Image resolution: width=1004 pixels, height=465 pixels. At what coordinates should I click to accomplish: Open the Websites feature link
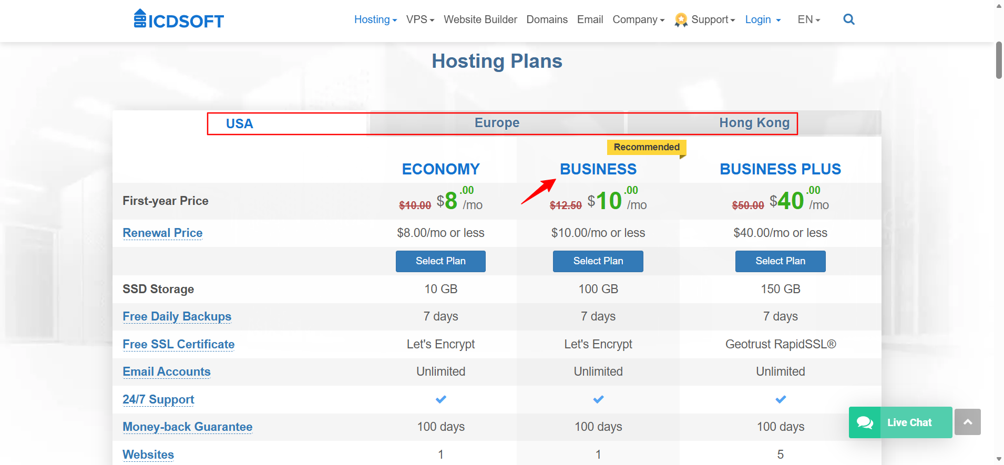148,454
